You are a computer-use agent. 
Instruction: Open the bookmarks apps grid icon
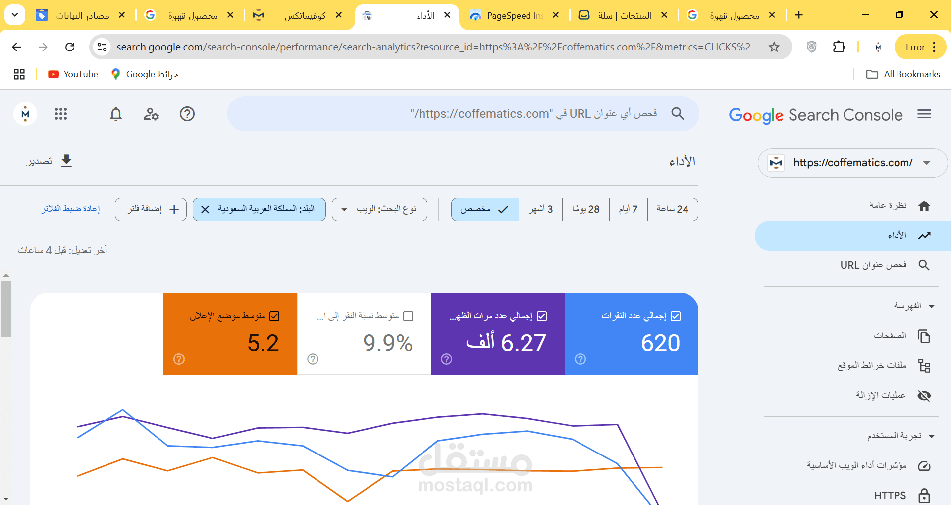point(19,74)
